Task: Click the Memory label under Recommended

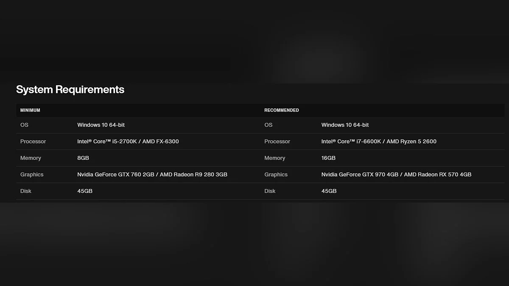Action: click(x=274, y=158)
